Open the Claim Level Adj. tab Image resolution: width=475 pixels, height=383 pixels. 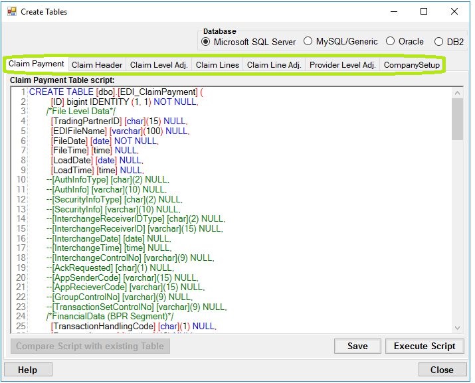tap(159, 65)
